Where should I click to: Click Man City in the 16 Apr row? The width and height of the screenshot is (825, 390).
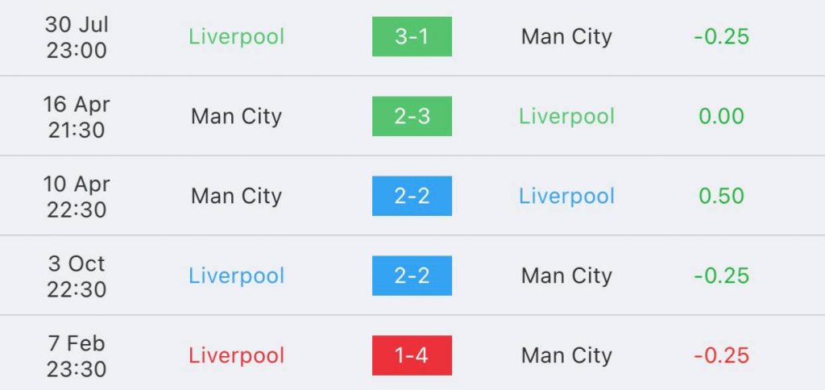pos(236,116)
